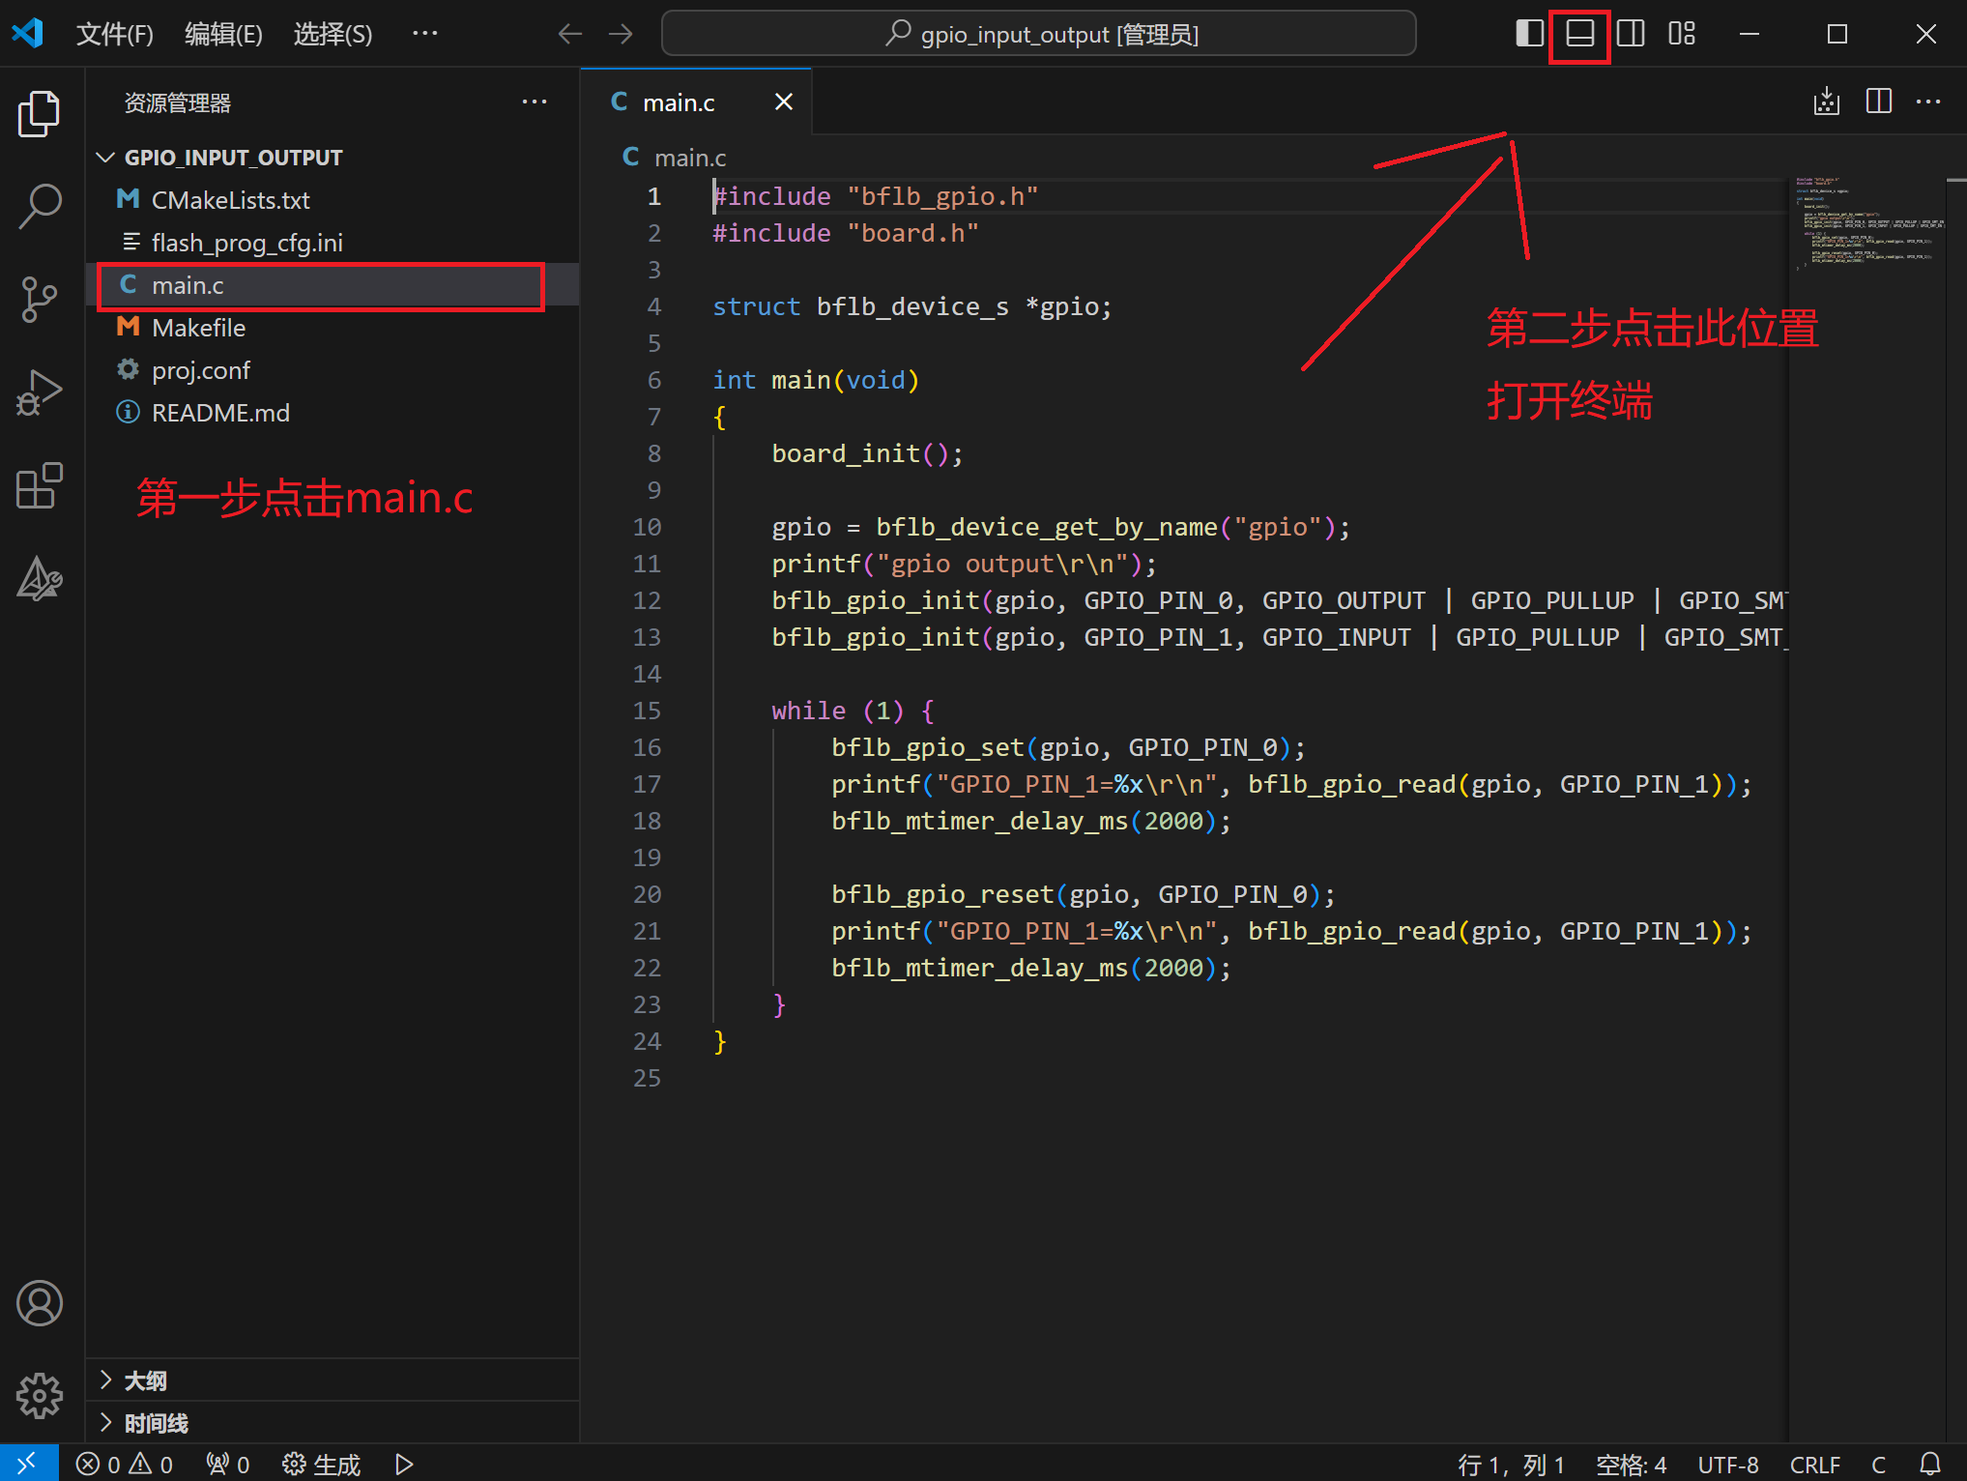This screenshot has width=1967, height=1481.
Task: Expand the 大纲 outline section
Action: pyautogui.click(x=332, y=1380)
